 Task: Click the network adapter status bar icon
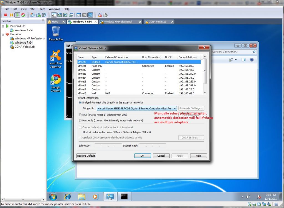[264, 204]
